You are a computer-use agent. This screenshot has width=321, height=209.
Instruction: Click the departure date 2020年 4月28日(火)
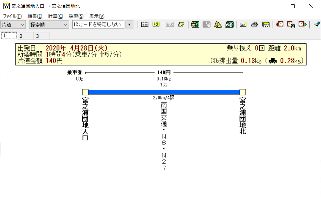coord(76,48)
